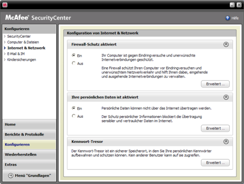
Task: Open Berichte & Protokolle section
Action: [29, 135]
